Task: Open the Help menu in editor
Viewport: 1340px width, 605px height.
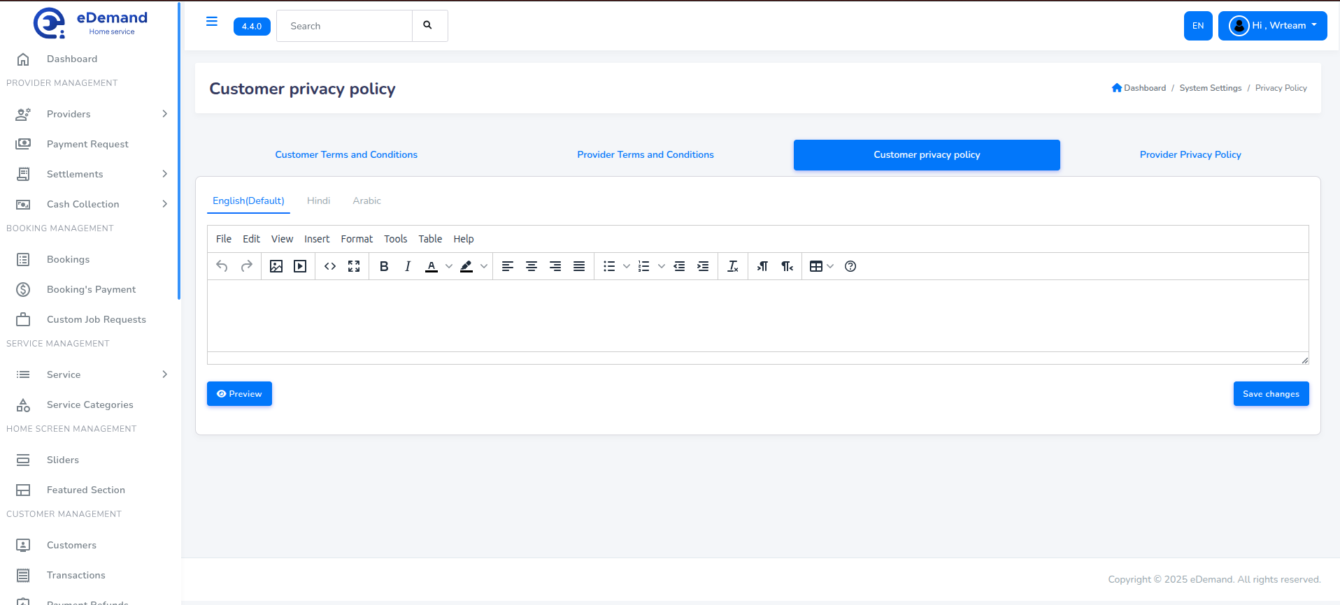Action: pyautogui.click(x=463, y=239)
